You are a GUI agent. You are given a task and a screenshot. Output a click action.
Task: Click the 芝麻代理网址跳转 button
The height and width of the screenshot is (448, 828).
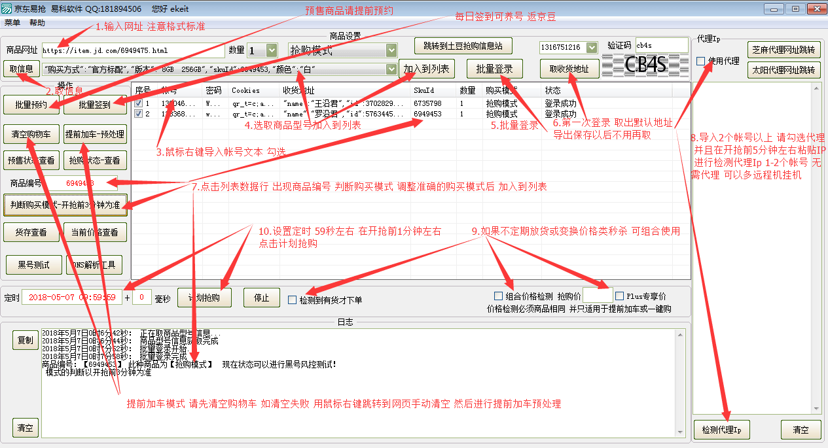click(783, 50)
